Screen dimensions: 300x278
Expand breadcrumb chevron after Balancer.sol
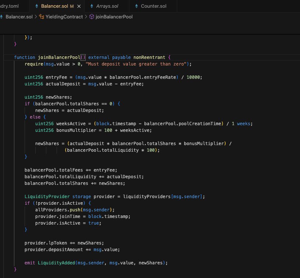36,17
